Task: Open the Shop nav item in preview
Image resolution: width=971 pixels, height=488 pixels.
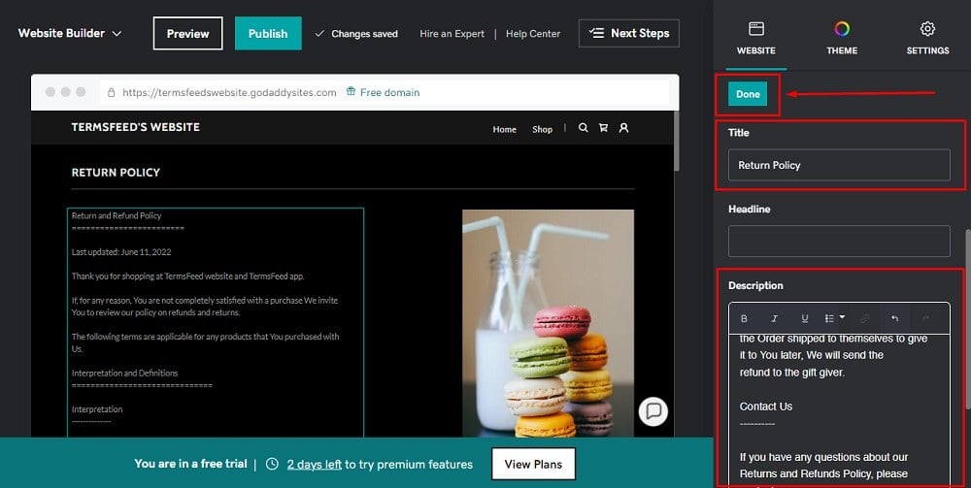Action: [542, 129]
